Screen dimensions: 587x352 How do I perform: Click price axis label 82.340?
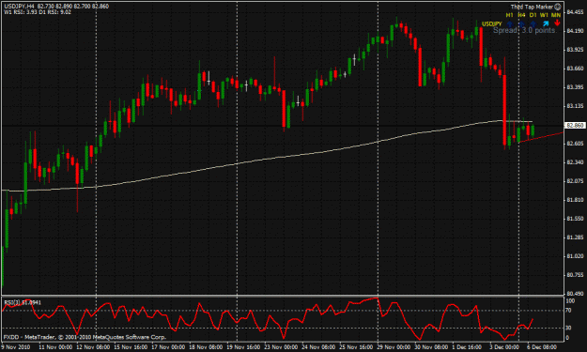575,162
